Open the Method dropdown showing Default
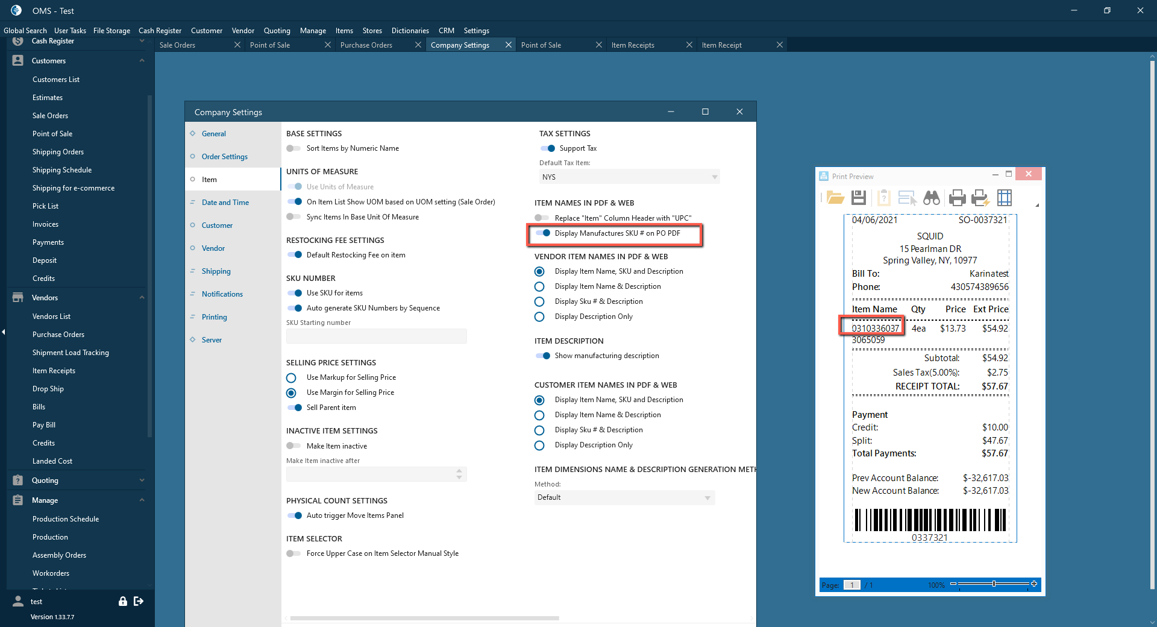Image resolution: width=1157 pixels, height=627 pixels. [624, 498]
